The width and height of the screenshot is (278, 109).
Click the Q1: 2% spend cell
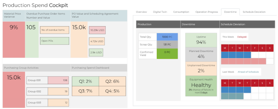coord(85,82)
